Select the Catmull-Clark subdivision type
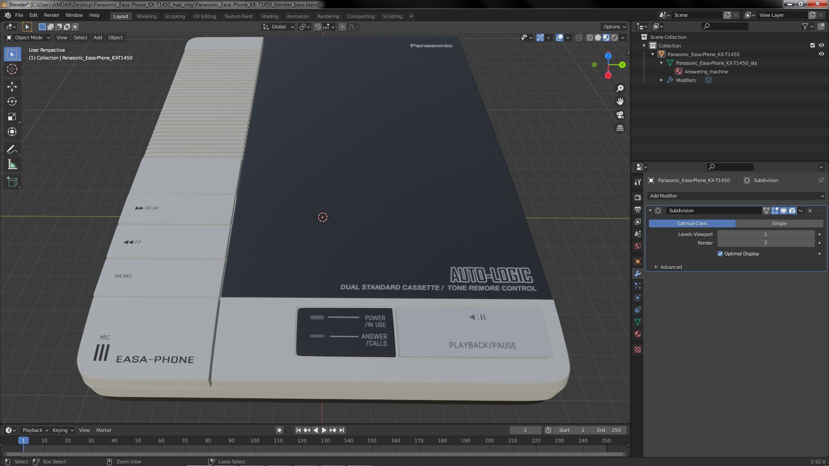Screen dimensions: 829x466 coord(692,224)
